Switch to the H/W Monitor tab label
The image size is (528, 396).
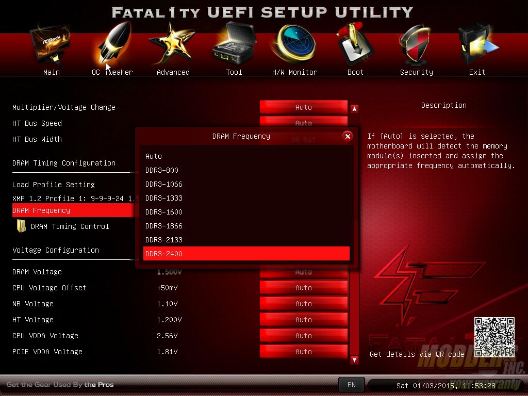pos(294,72)
